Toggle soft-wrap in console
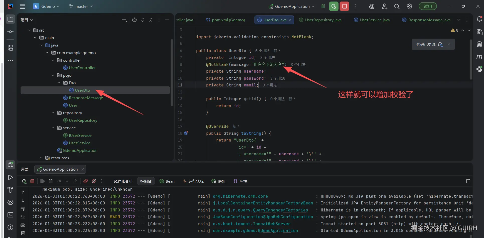 point(23,209)
